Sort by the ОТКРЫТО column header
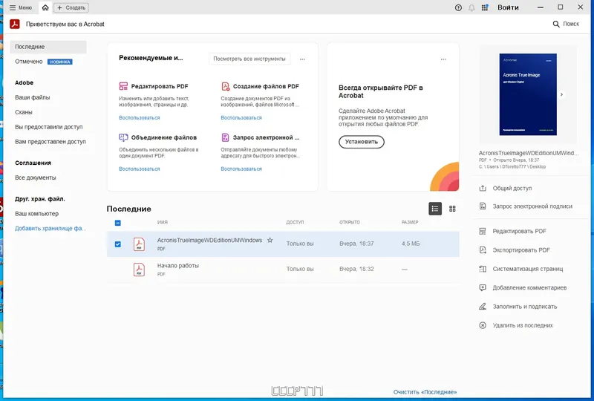594x401 pixels. coord(350,223)
